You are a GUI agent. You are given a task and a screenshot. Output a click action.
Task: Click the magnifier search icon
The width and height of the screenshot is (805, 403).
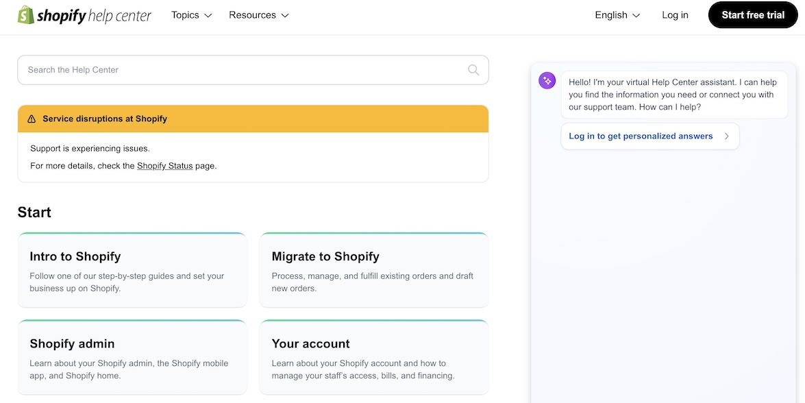(473, 70)
